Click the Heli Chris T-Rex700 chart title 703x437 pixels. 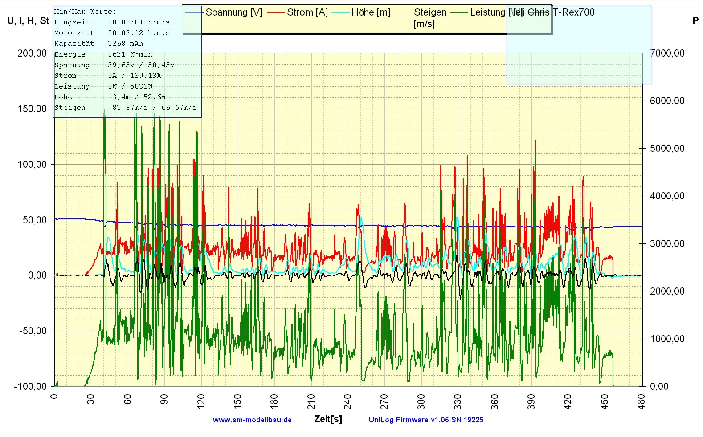pyautogui.click(x=552, y=12)
